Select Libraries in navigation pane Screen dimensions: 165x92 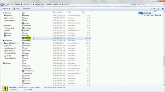[8, 26]
